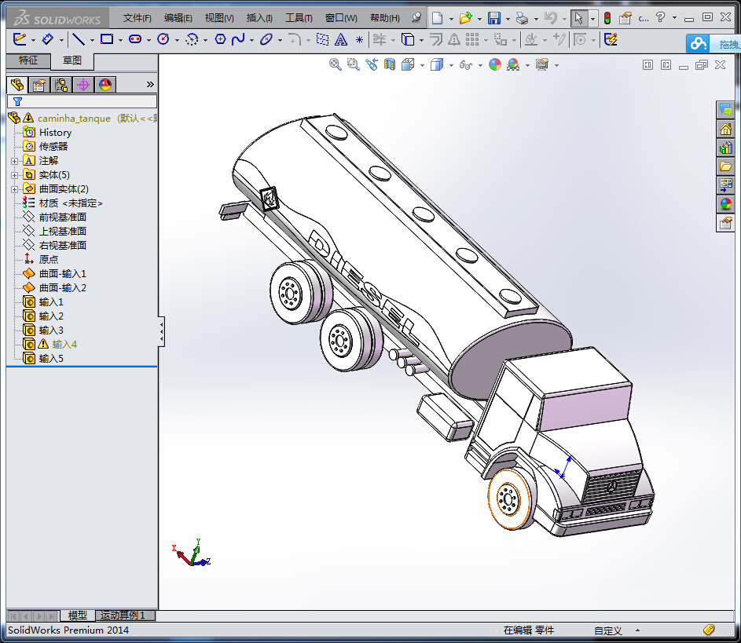Click the Zoom to Fit icon
This screenshot has width=741, height=643.
pos(336,65)
